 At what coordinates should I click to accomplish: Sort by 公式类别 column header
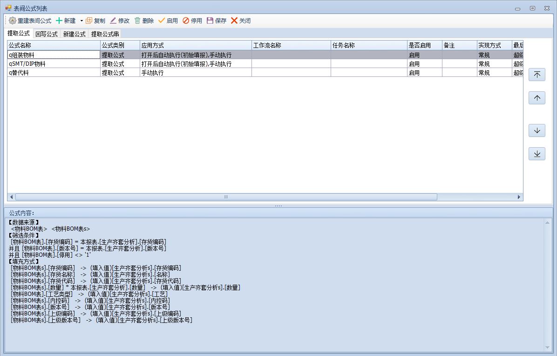click(120, 46)
